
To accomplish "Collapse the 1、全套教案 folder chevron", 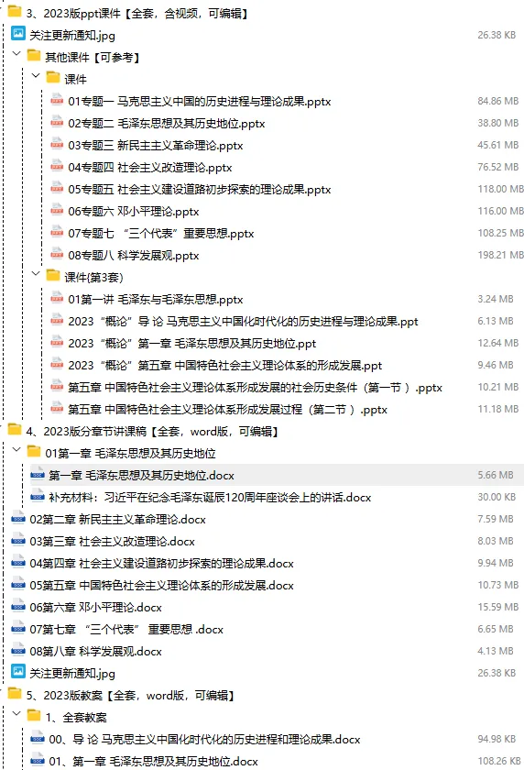I will (x=16, y=713).
